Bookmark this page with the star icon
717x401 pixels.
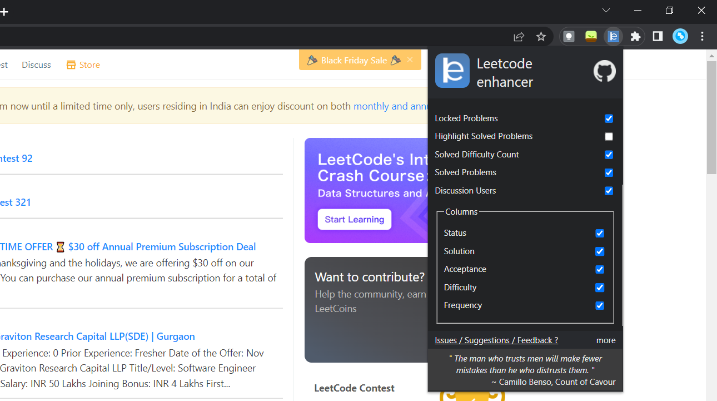tap(541, 37)
